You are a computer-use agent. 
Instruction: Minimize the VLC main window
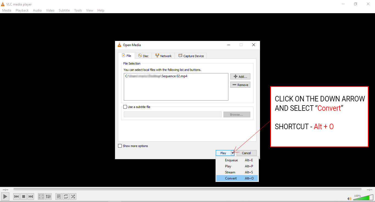343,4
